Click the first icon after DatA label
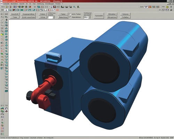174x139 pixels. pos(146,7)
